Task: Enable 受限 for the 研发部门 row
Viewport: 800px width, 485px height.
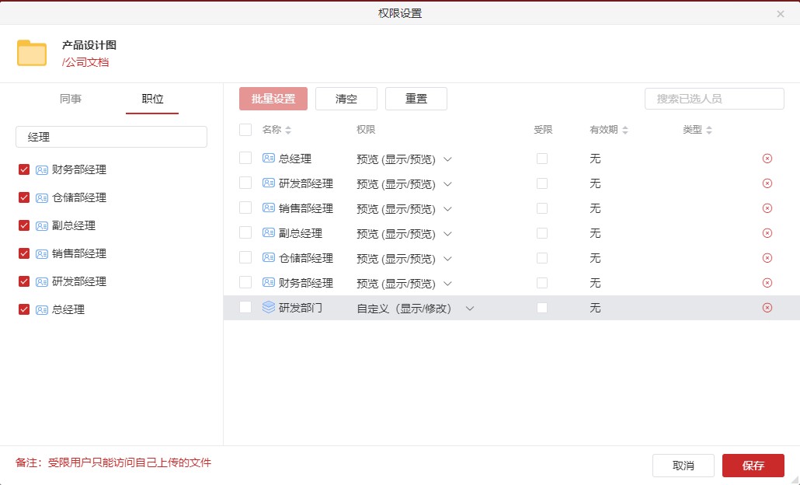Action: pyautogui.click(x=542, y=308)
